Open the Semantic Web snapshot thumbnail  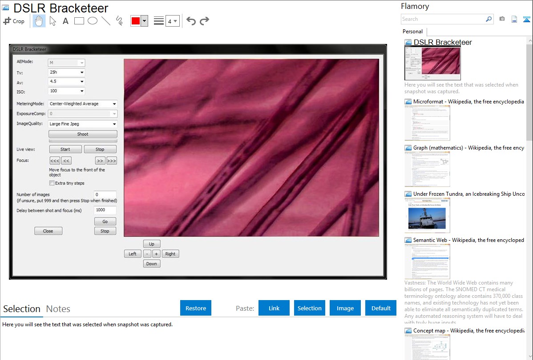tap(427, 261)
